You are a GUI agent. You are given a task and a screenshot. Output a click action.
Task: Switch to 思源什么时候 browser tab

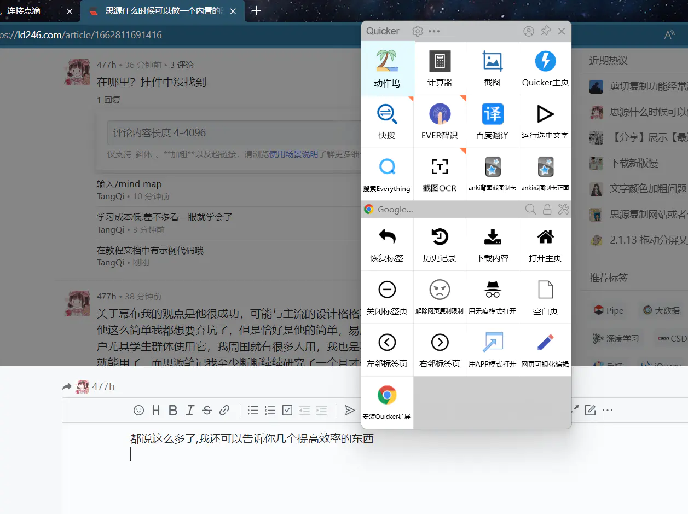[x=163, y=11]
